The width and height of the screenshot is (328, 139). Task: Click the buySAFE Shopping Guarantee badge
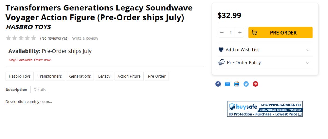point(265,109)
